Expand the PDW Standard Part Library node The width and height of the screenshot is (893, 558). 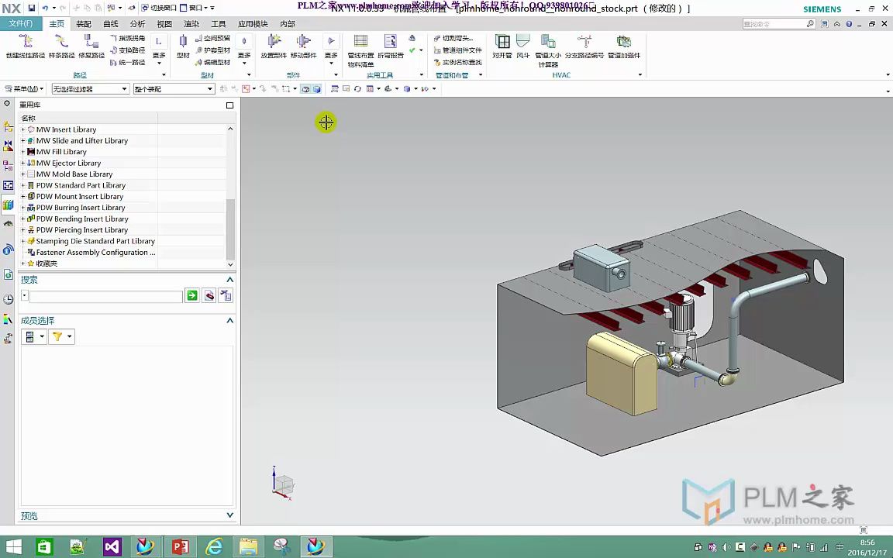coord(22,186)
